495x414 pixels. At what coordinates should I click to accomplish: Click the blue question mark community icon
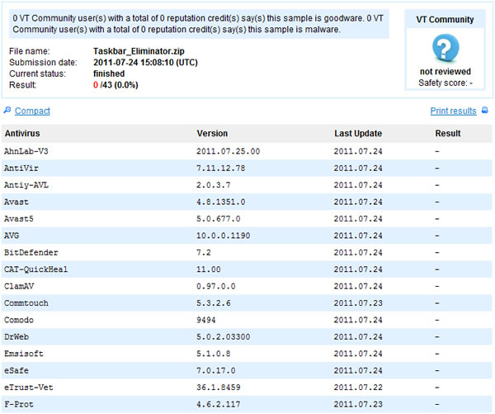(x=445, y=47)
